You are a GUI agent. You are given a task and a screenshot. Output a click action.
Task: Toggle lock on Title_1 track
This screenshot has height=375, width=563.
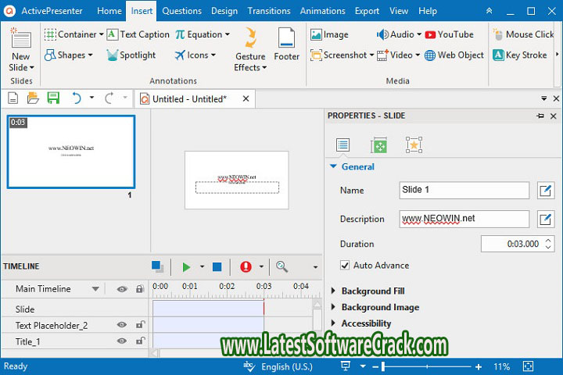tap(140, 341)
